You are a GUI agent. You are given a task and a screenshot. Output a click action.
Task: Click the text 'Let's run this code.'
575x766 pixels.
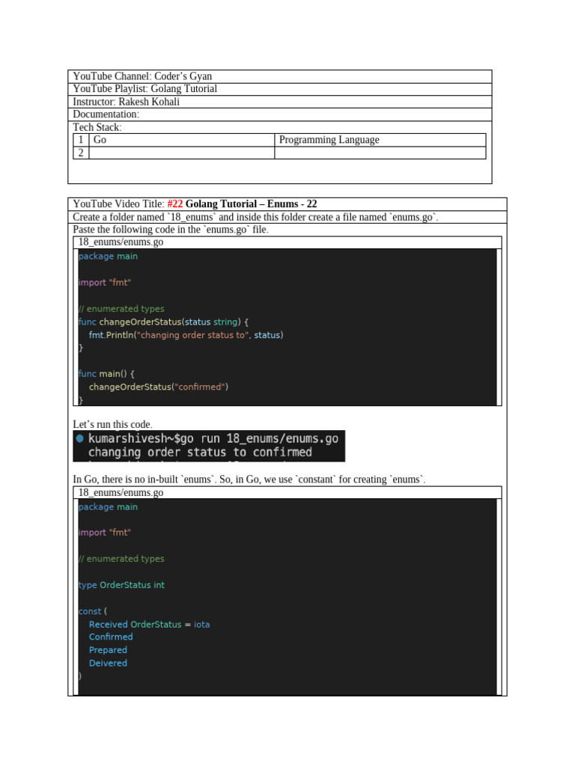[x=112, y=424]
